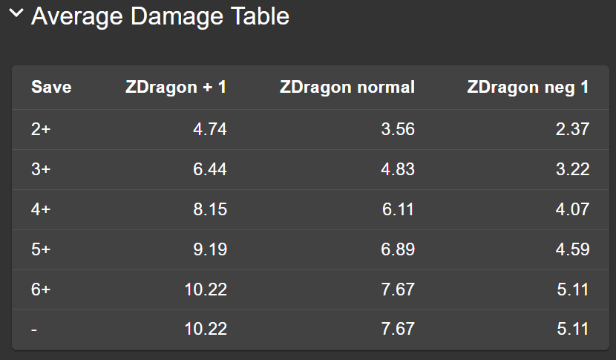Viewport: 616px width, 360px height.
Task: Click the 4.83 ZDragon normal value
Action: coord(397,169)
